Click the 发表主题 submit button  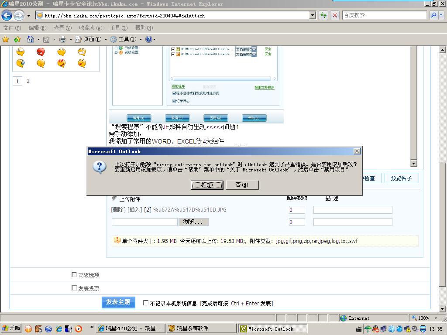click(x=118, y=302)
